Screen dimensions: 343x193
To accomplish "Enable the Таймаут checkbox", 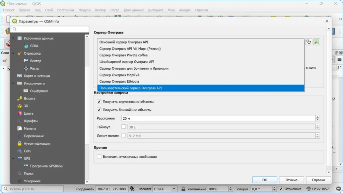I will [x=123, y=127].
